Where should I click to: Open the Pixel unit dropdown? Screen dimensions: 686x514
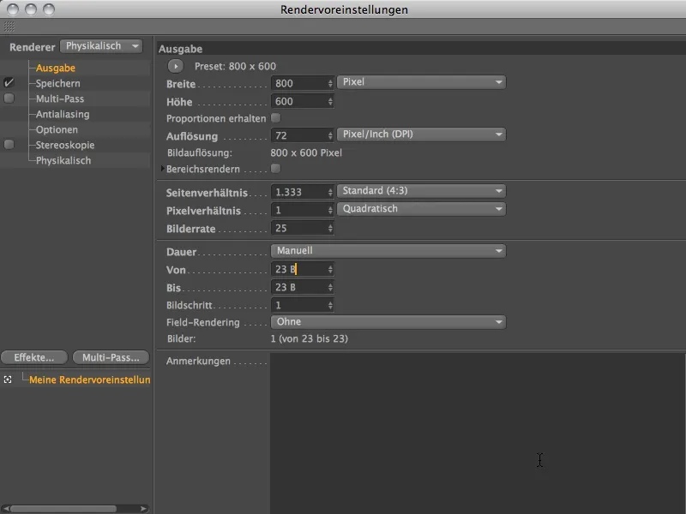[421, 82]
